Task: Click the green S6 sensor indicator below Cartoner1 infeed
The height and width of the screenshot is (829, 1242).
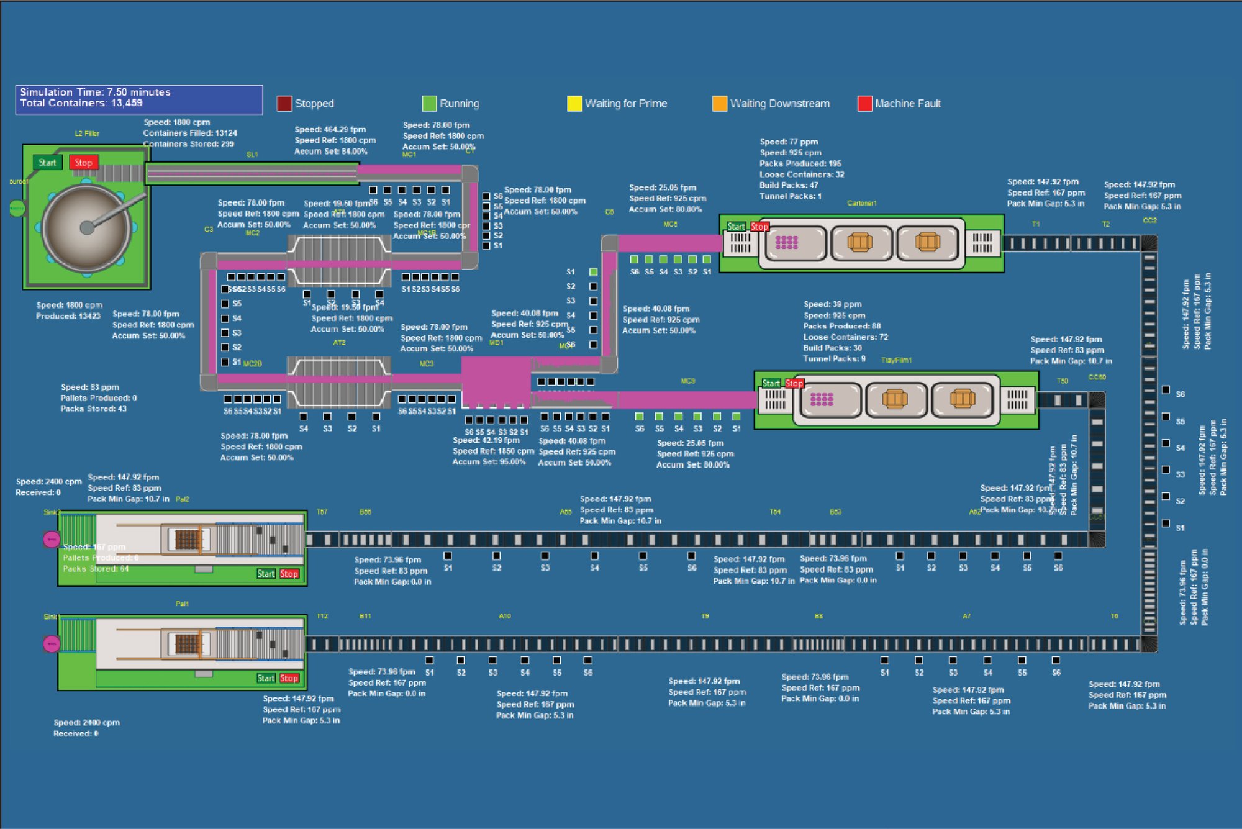Action: (634, 260)
